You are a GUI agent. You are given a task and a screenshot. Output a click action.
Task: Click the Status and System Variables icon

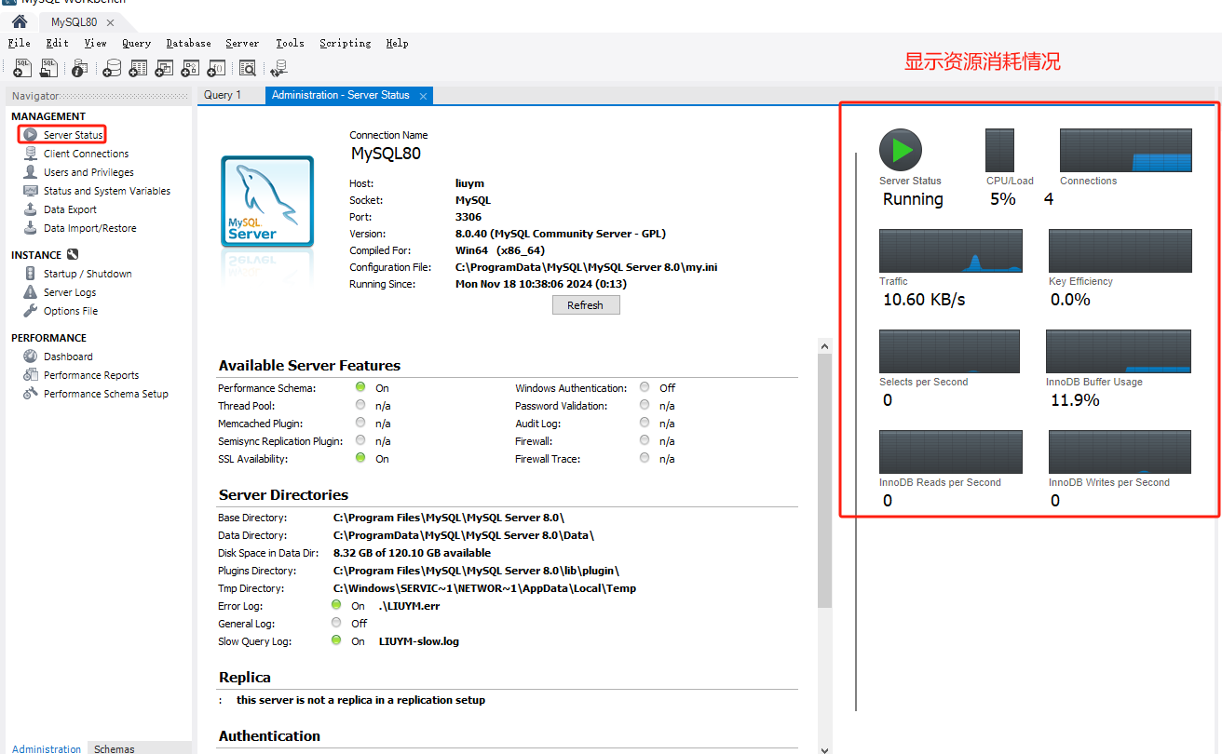point(31,191)
